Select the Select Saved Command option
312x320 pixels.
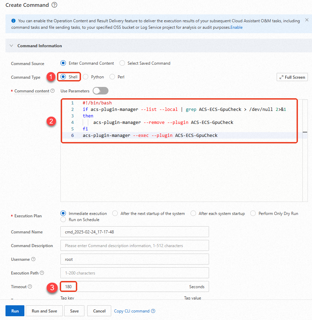(x=122, y=63)
